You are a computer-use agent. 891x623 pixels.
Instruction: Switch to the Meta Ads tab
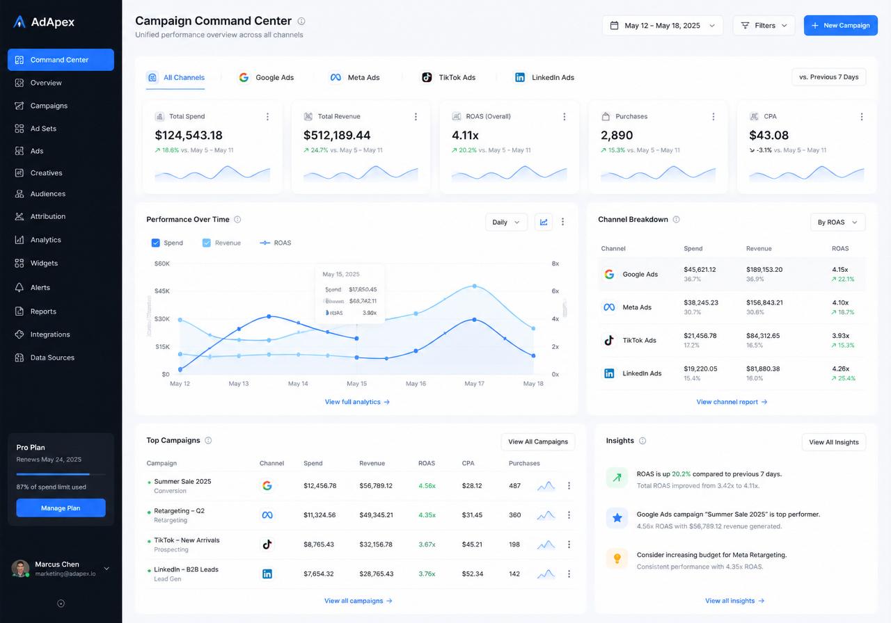click(355, 77)
